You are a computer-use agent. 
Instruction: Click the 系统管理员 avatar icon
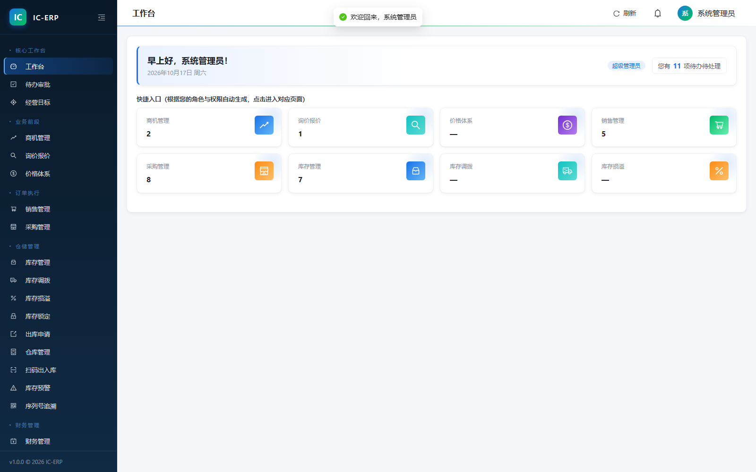pos(685,13)
